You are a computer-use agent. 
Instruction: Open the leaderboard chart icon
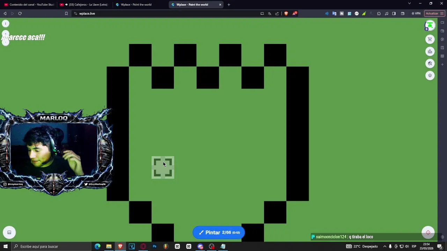pyautogui.click(x=430, y=51)
